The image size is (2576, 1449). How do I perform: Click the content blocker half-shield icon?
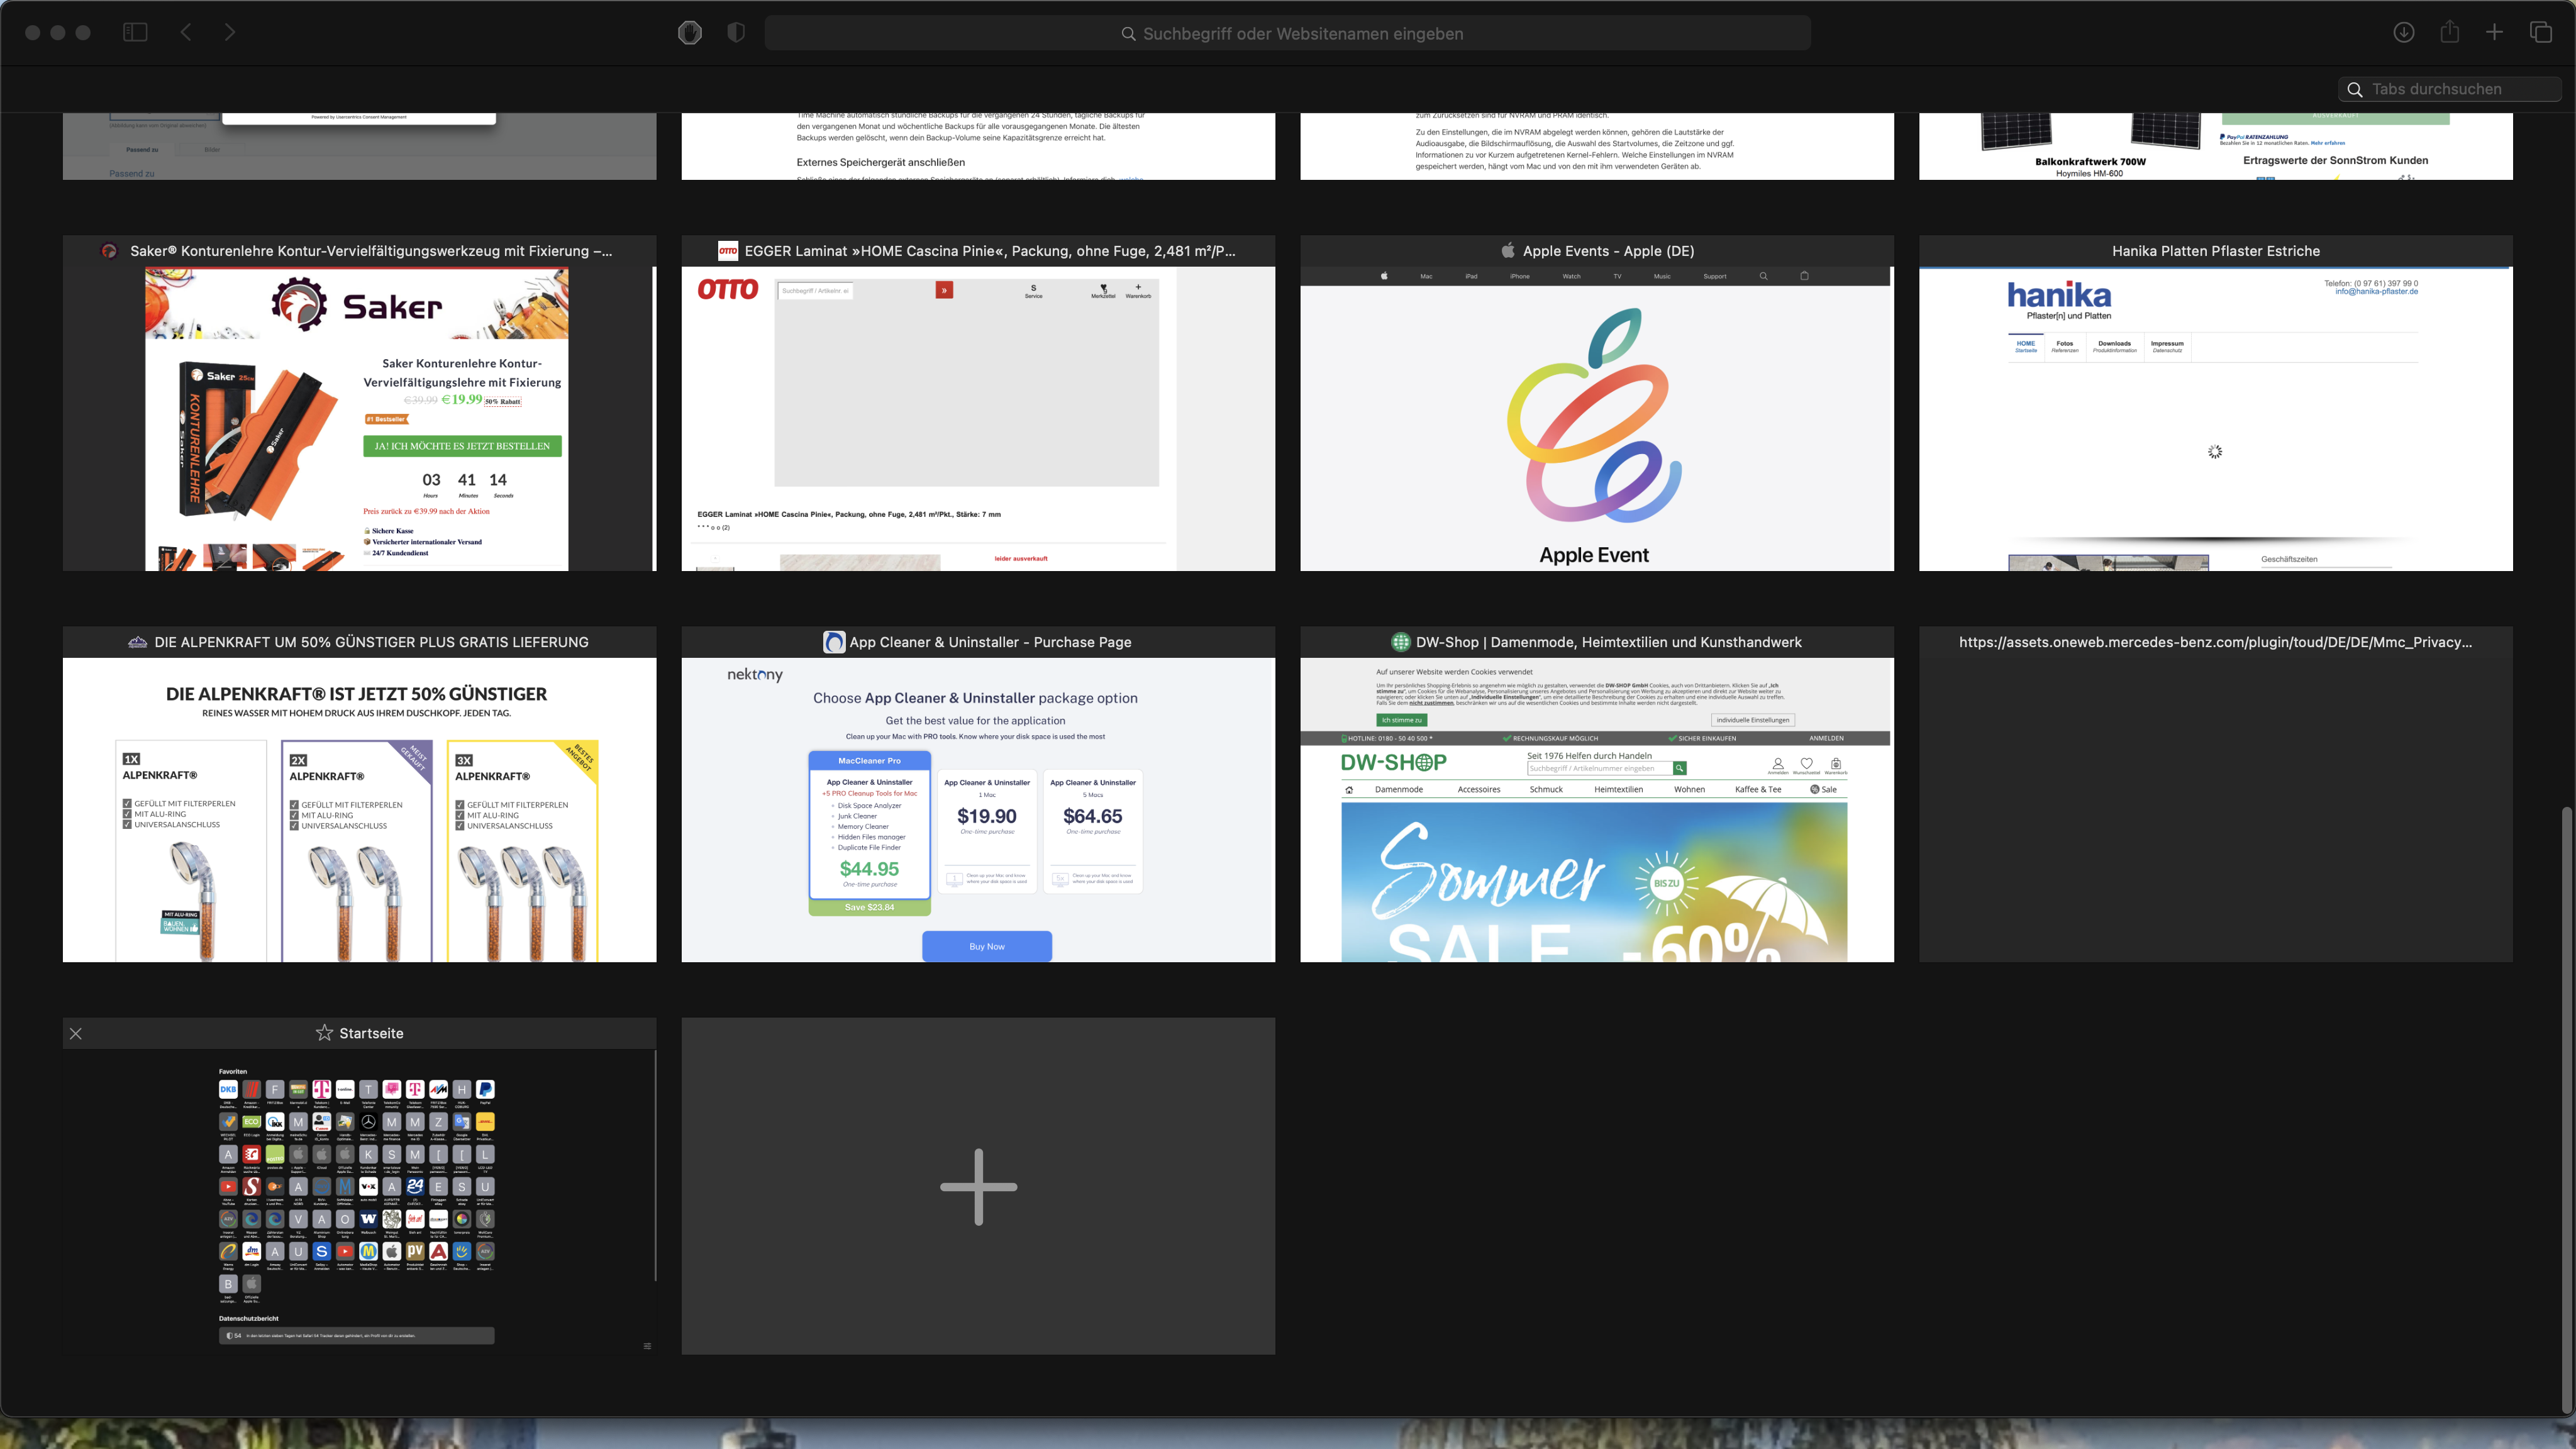[x=736, y=33]
